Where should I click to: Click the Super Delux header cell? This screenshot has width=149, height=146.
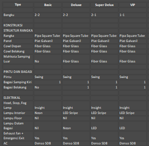point(104,5)
